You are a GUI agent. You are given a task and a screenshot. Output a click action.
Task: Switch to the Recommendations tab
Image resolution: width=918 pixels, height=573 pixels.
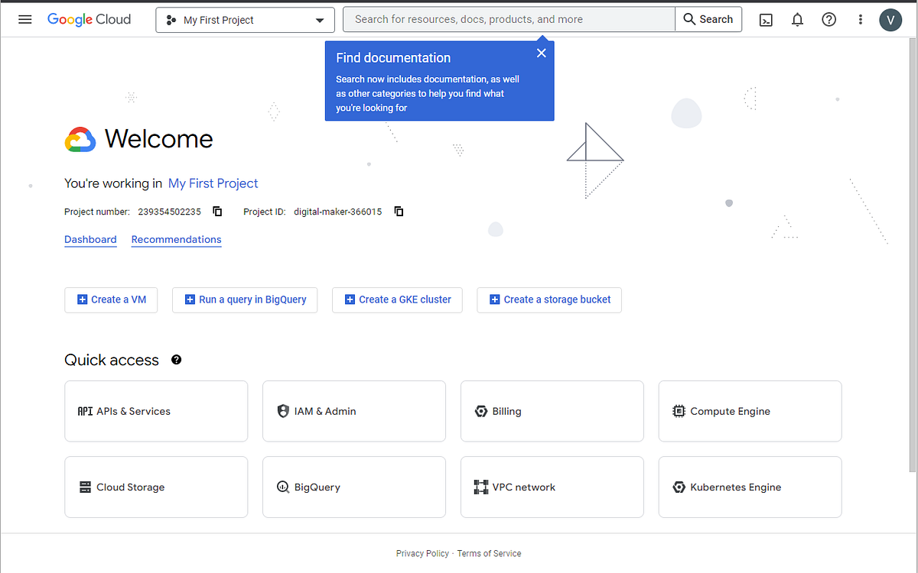tap(176, 239)
